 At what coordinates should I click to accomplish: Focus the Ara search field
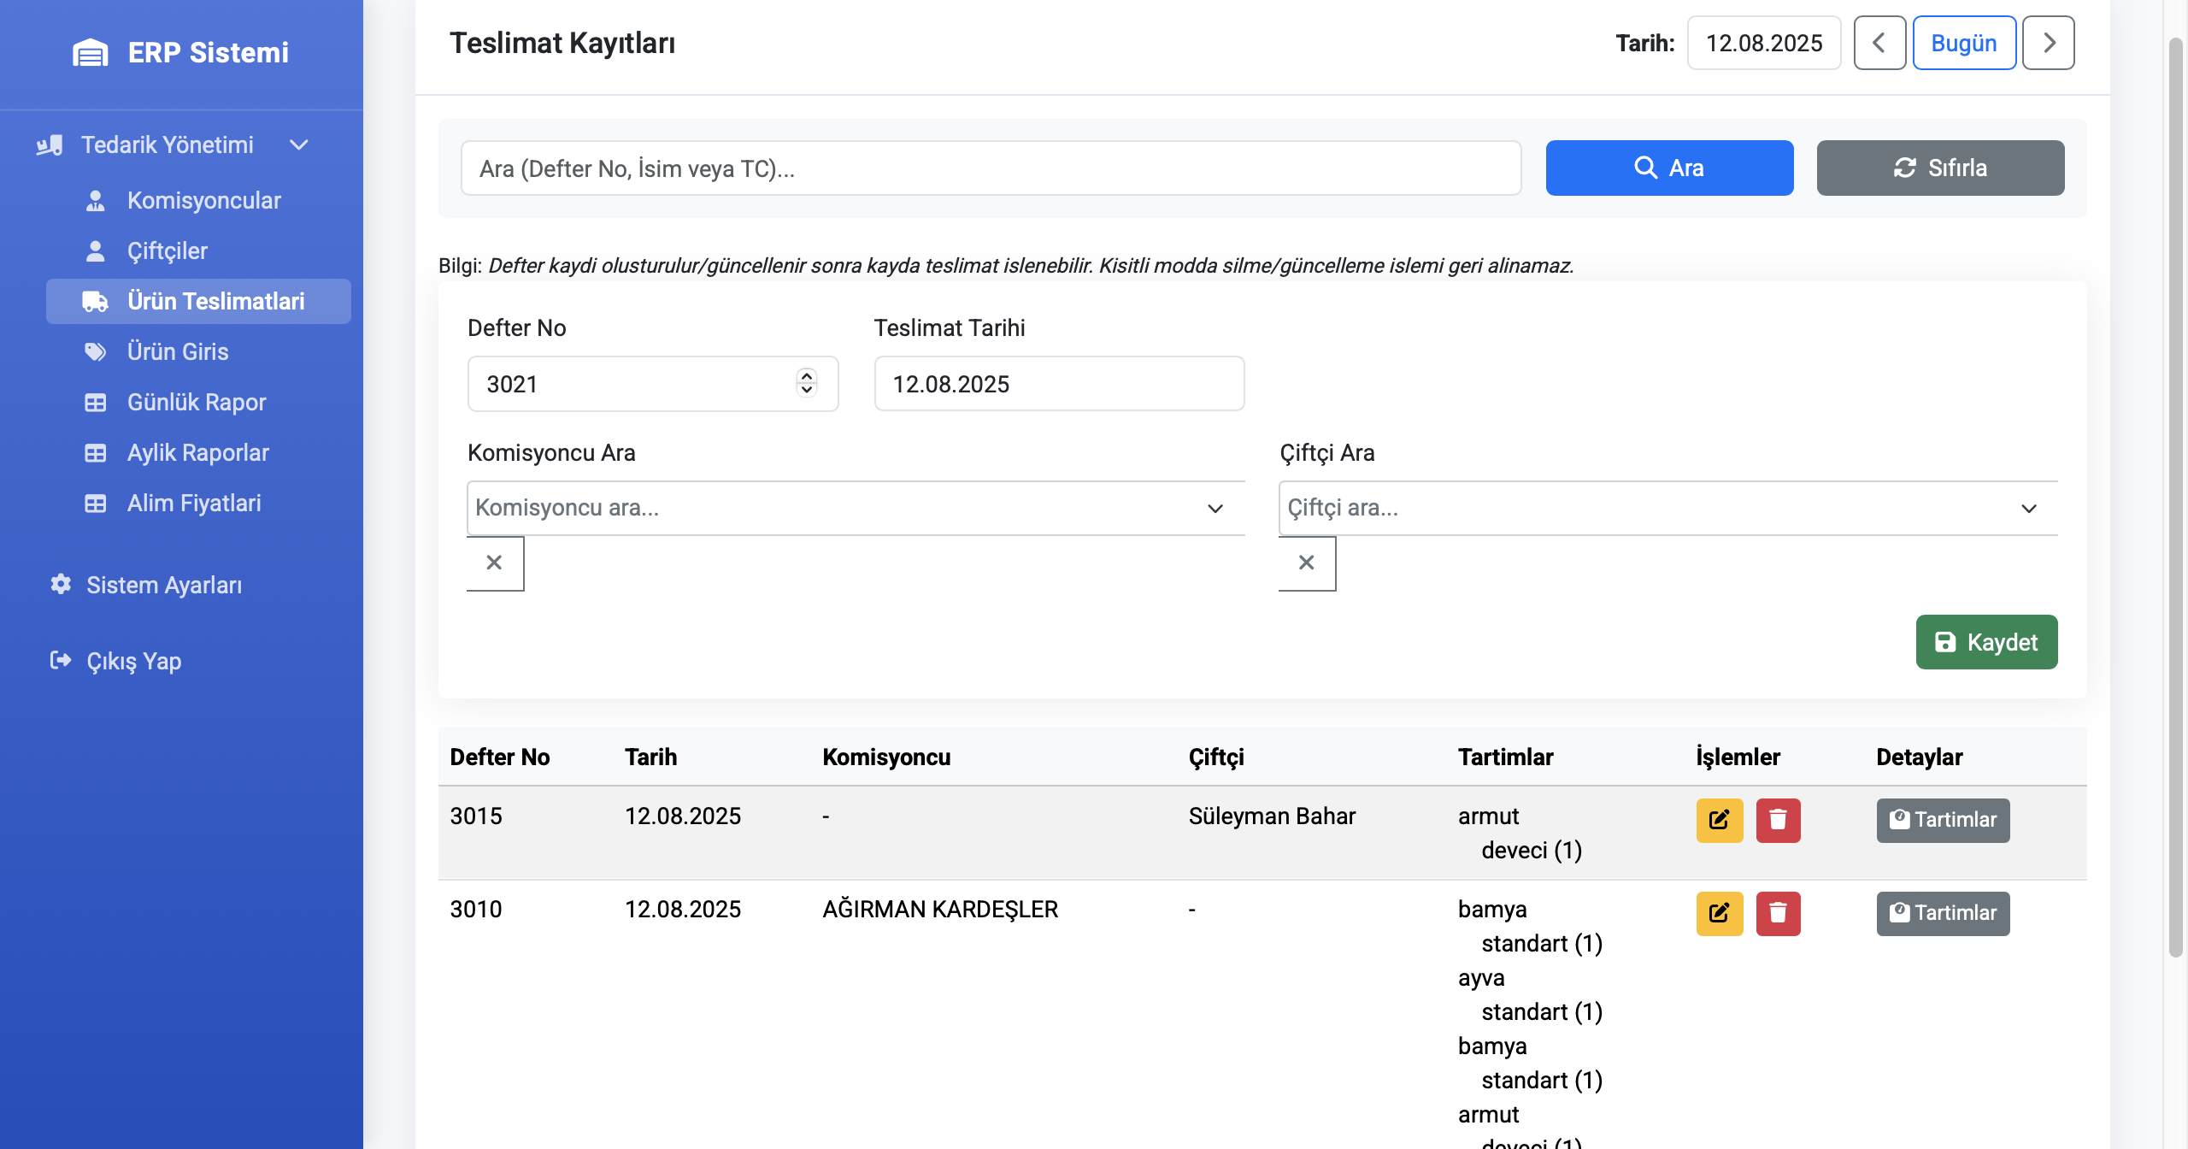[x=991, y=168]
